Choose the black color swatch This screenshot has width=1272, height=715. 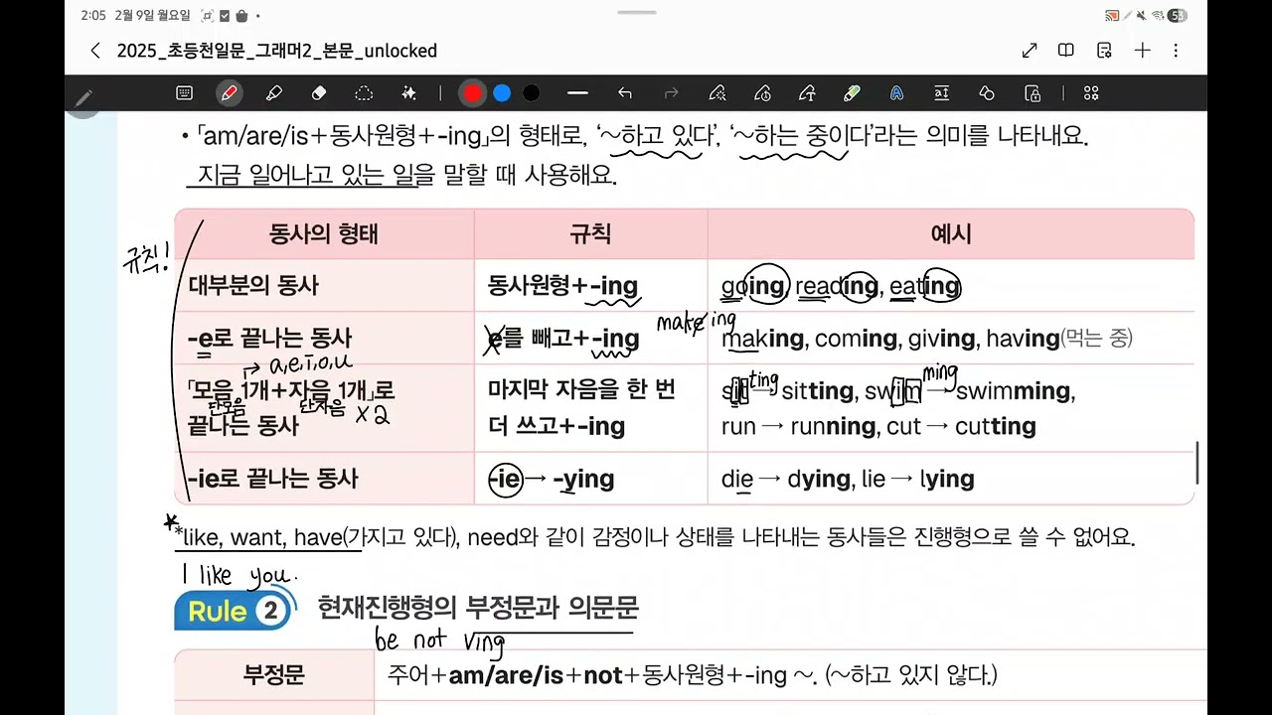click(x=532, y=93)
